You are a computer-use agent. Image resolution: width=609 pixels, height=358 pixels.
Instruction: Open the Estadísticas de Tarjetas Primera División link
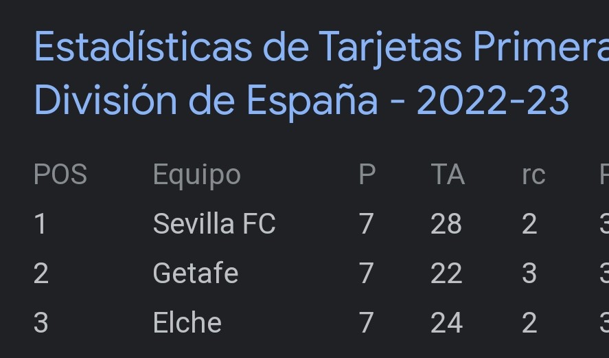(x=321, y=73)
